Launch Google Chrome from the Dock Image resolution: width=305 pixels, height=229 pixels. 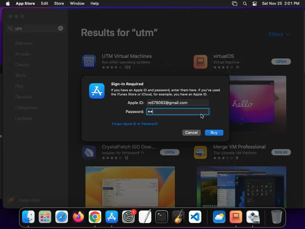95,217
